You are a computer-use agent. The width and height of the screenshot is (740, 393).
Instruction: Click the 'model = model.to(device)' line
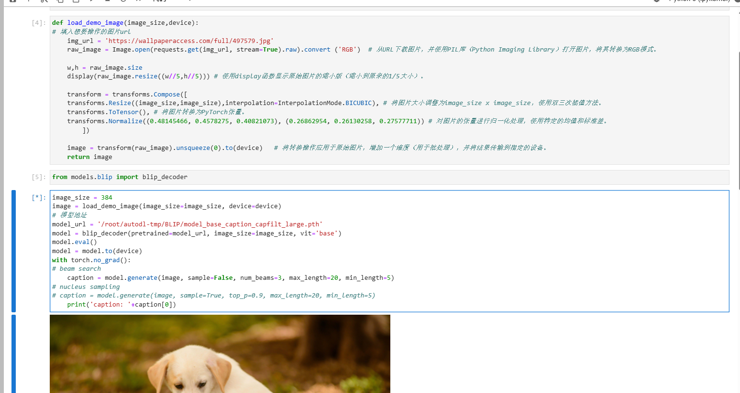click(x=97, y=251)
